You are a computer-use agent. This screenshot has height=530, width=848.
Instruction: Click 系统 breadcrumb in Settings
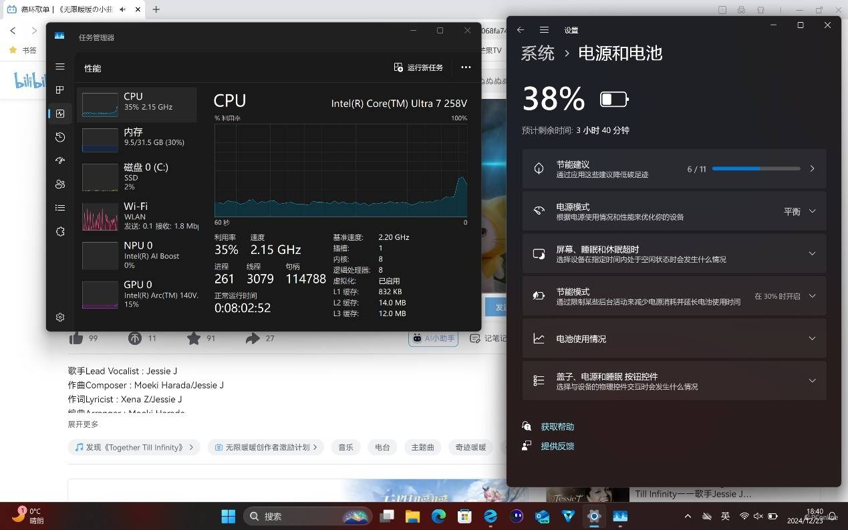pos(538,53)
